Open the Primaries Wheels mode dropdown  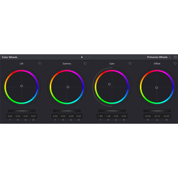click(159, 57)
